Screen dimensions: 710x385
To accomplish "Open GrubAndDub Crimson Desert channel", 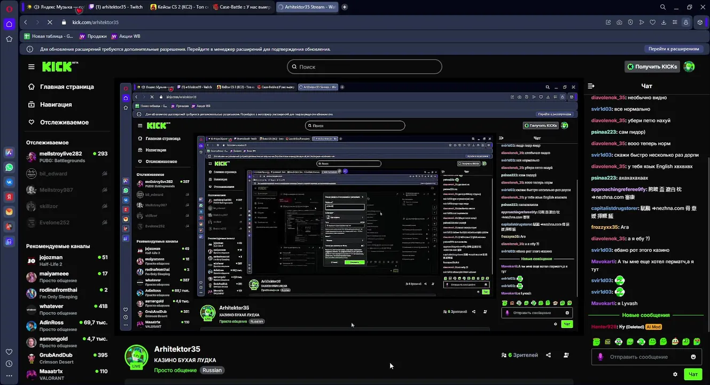I will [67, 358].
